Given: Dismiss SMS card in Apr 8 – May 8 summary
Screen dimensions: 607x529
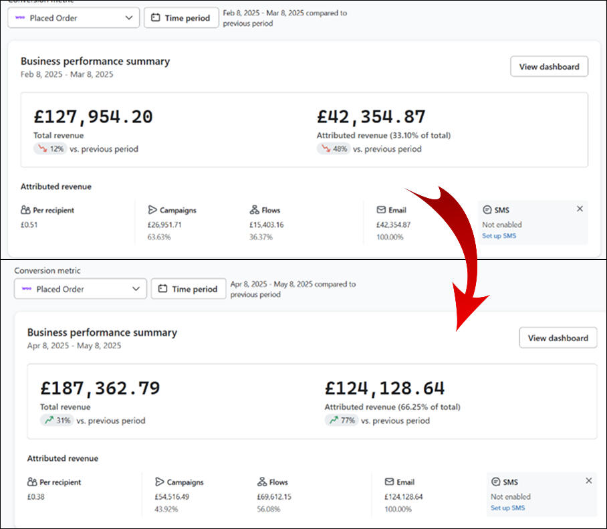Looking at the screenshot, I should (x=588, y=481).
